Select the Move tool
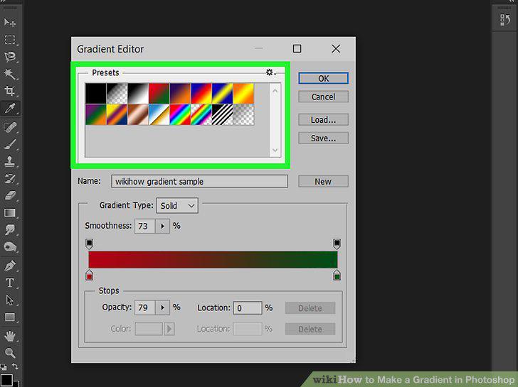 pos(9,23)
